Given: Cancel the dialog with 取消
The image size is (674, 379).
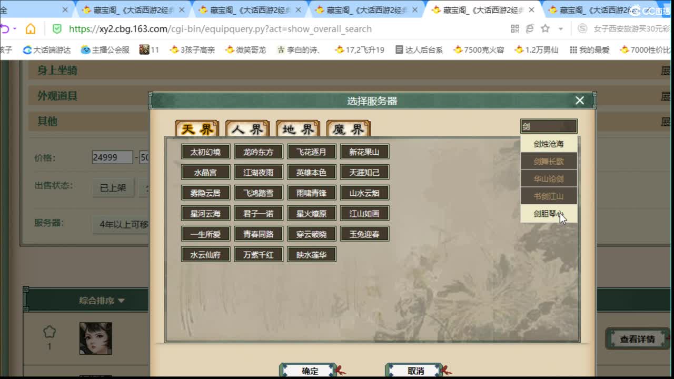Looking at the screenshot, I should click(x=415, y=371).
